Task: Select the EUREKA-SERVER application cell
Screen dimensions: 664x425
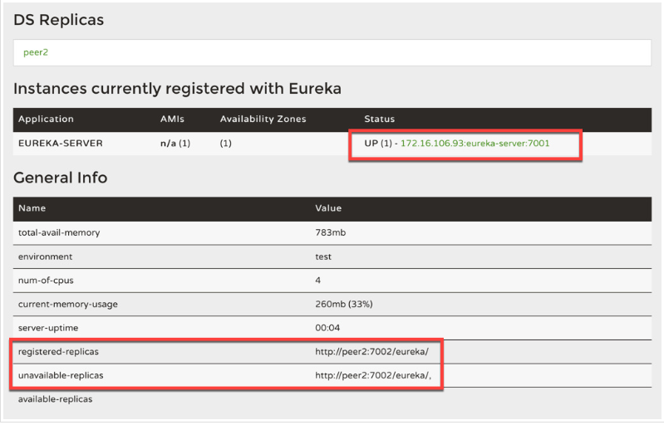Action: tap(60, 144)
